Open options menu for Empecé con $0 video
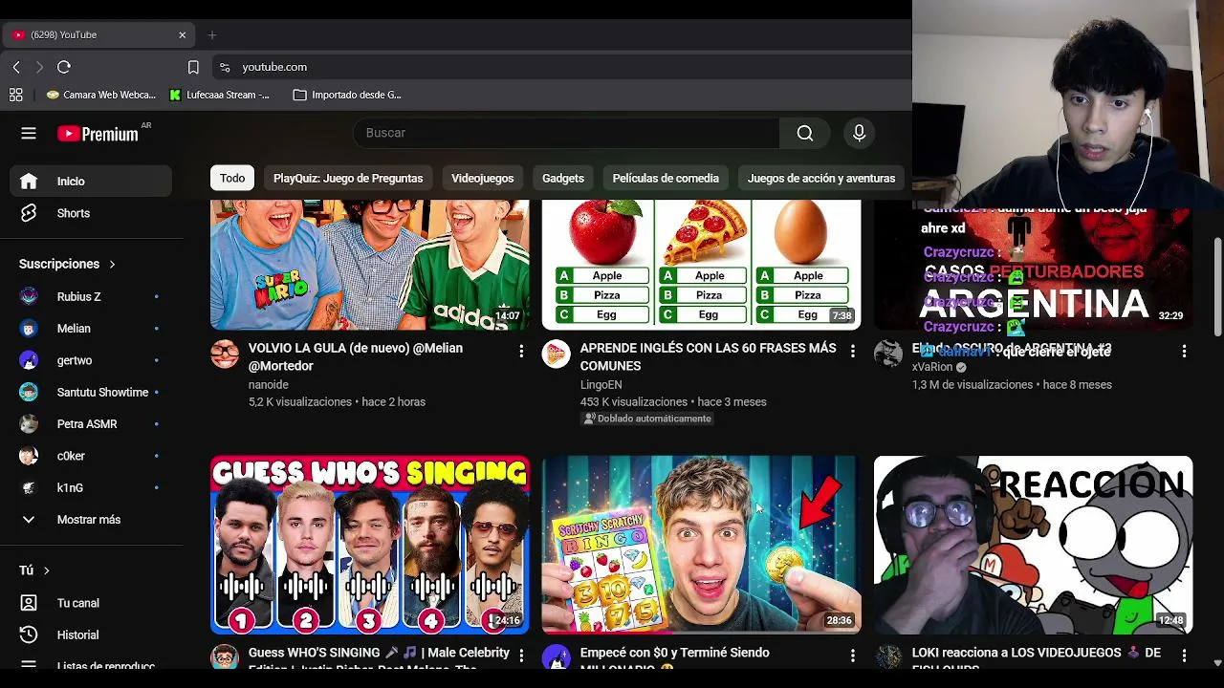The image size is (1224, 688). point(853,656)
